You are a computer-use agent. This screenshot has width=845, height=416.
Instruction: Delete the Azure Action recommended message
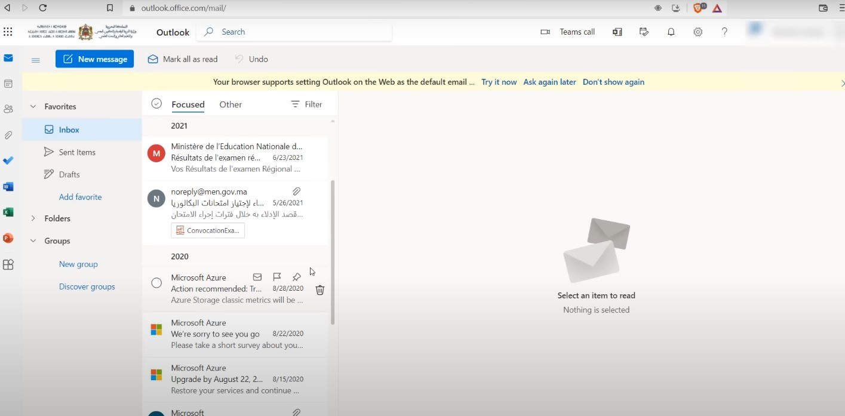coord(320,290)
